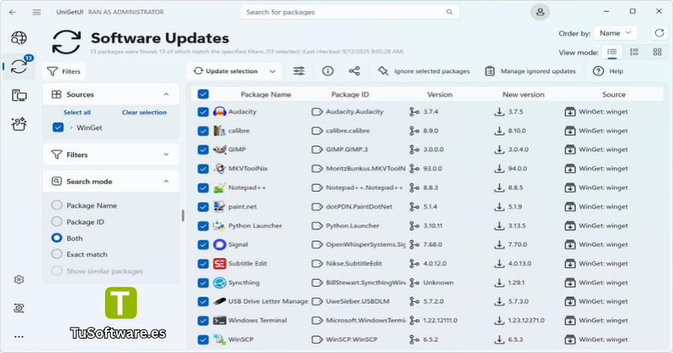Image resolution: width=673 pixels, height=353 pixels.
Task: Open the Order by Name dropdown
Action: [x=615, y=33]
